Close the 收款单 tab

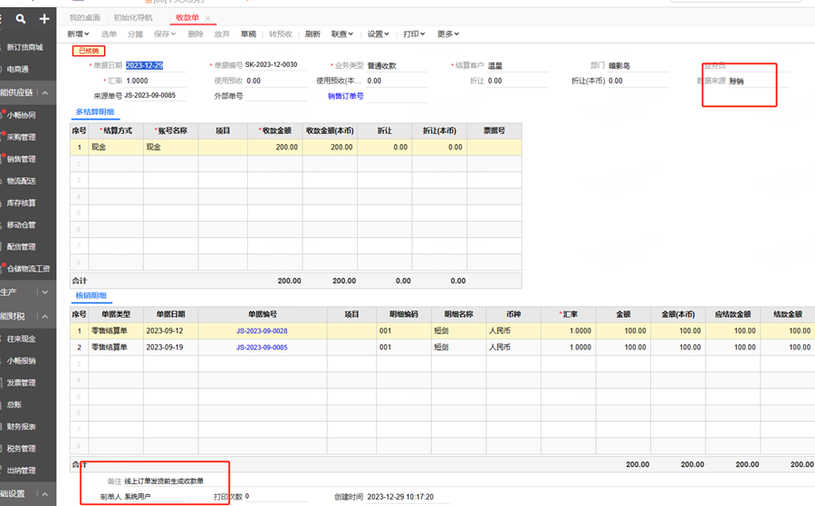click(208, 18)
